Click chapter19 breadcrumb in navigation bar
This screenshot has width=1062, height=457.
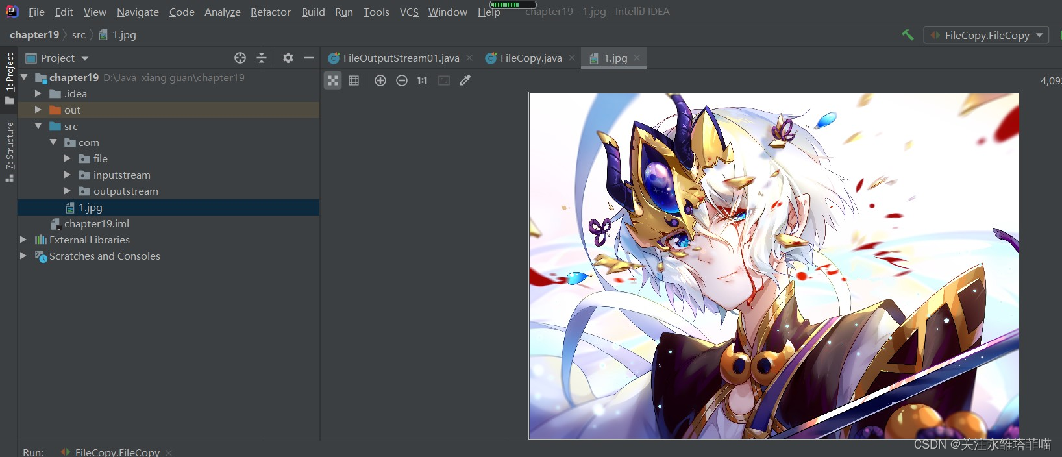tap(34, 35)
